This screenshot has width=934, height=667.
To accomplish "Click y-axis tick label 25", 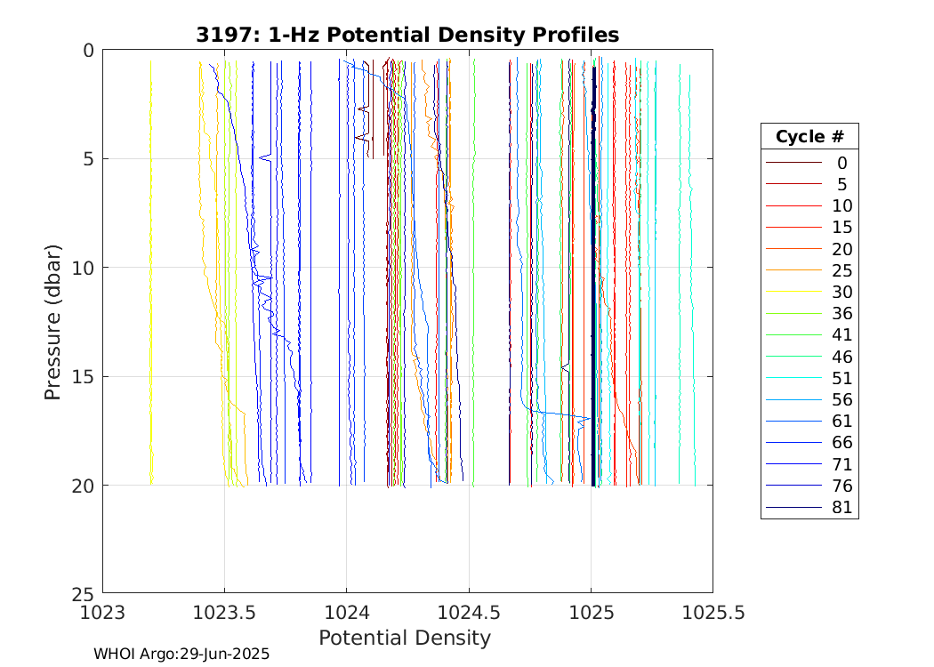I will (83, 594).
